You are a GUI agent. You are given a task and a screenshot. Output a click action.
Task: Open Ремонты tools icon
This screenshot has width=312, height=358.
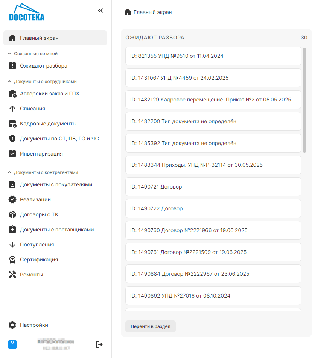[x=13, y=275]
